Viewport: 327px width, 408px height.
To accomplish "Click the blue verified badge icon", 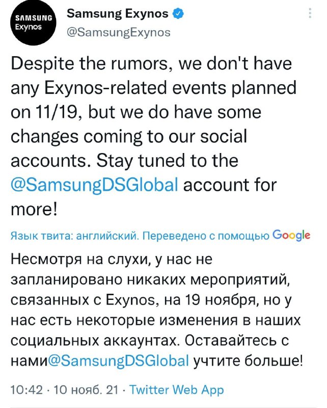I will click(x=179, y=14).
